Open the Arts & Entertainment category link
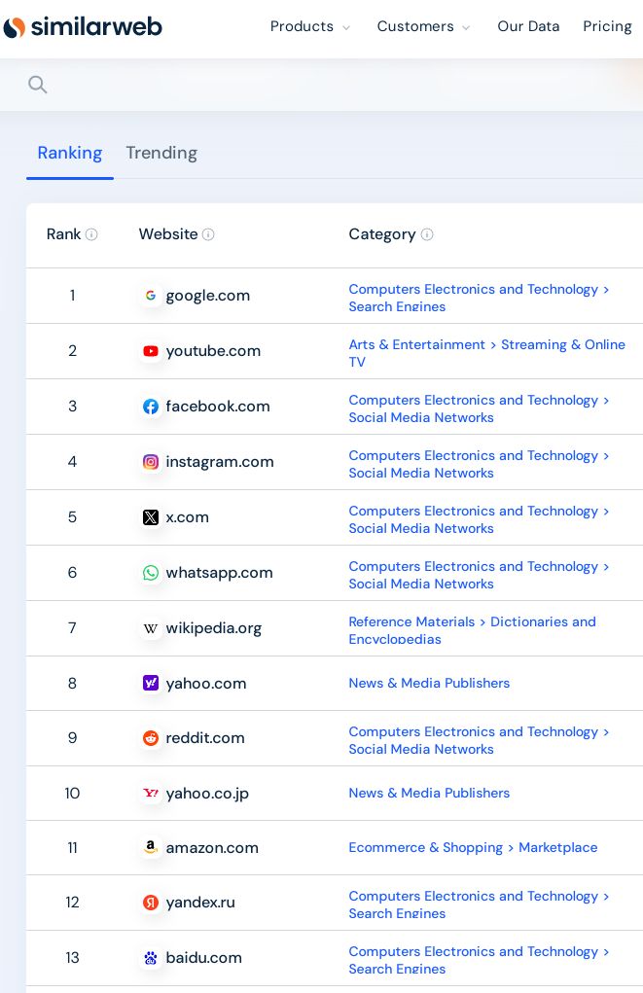Viewport: 643px width, 993px height. coord(417,344)
